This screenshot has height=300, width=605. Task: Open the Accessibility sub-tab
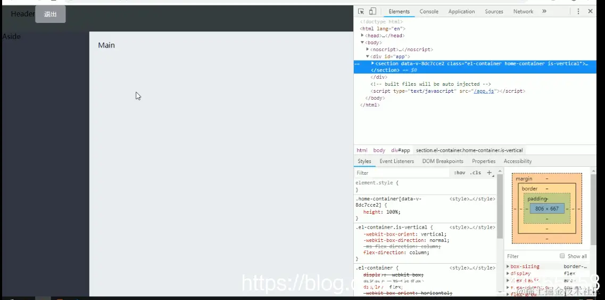pos(517,161)
